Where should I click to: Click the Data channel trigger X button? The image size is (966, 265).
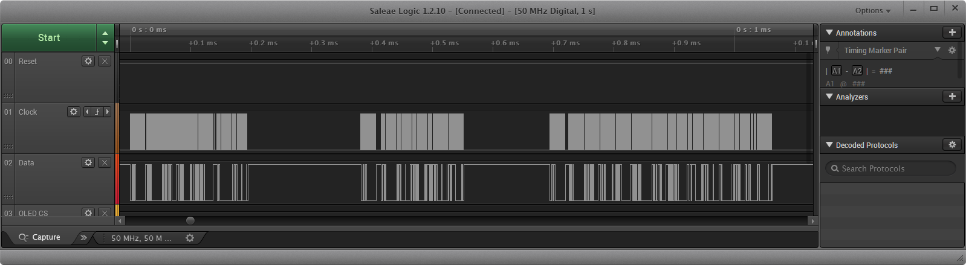coord(105,162)
